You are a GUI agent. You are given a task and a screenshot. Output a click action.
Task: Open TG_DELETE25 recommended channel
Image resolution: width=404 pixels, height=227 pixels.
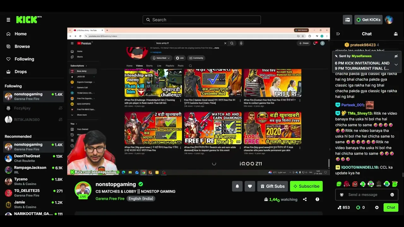(33, 193)
